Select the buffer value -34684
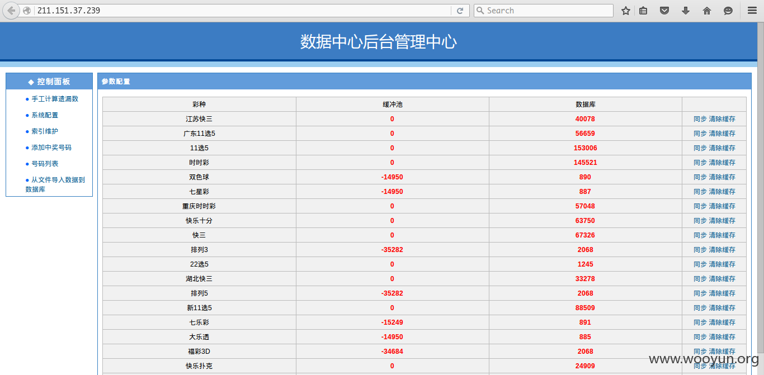 [x=392, y=352]
